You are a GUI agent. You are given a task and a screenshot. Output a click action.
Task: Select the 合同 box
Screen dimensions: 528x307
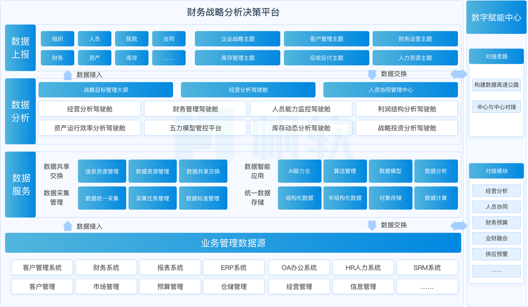pos(169,39)
